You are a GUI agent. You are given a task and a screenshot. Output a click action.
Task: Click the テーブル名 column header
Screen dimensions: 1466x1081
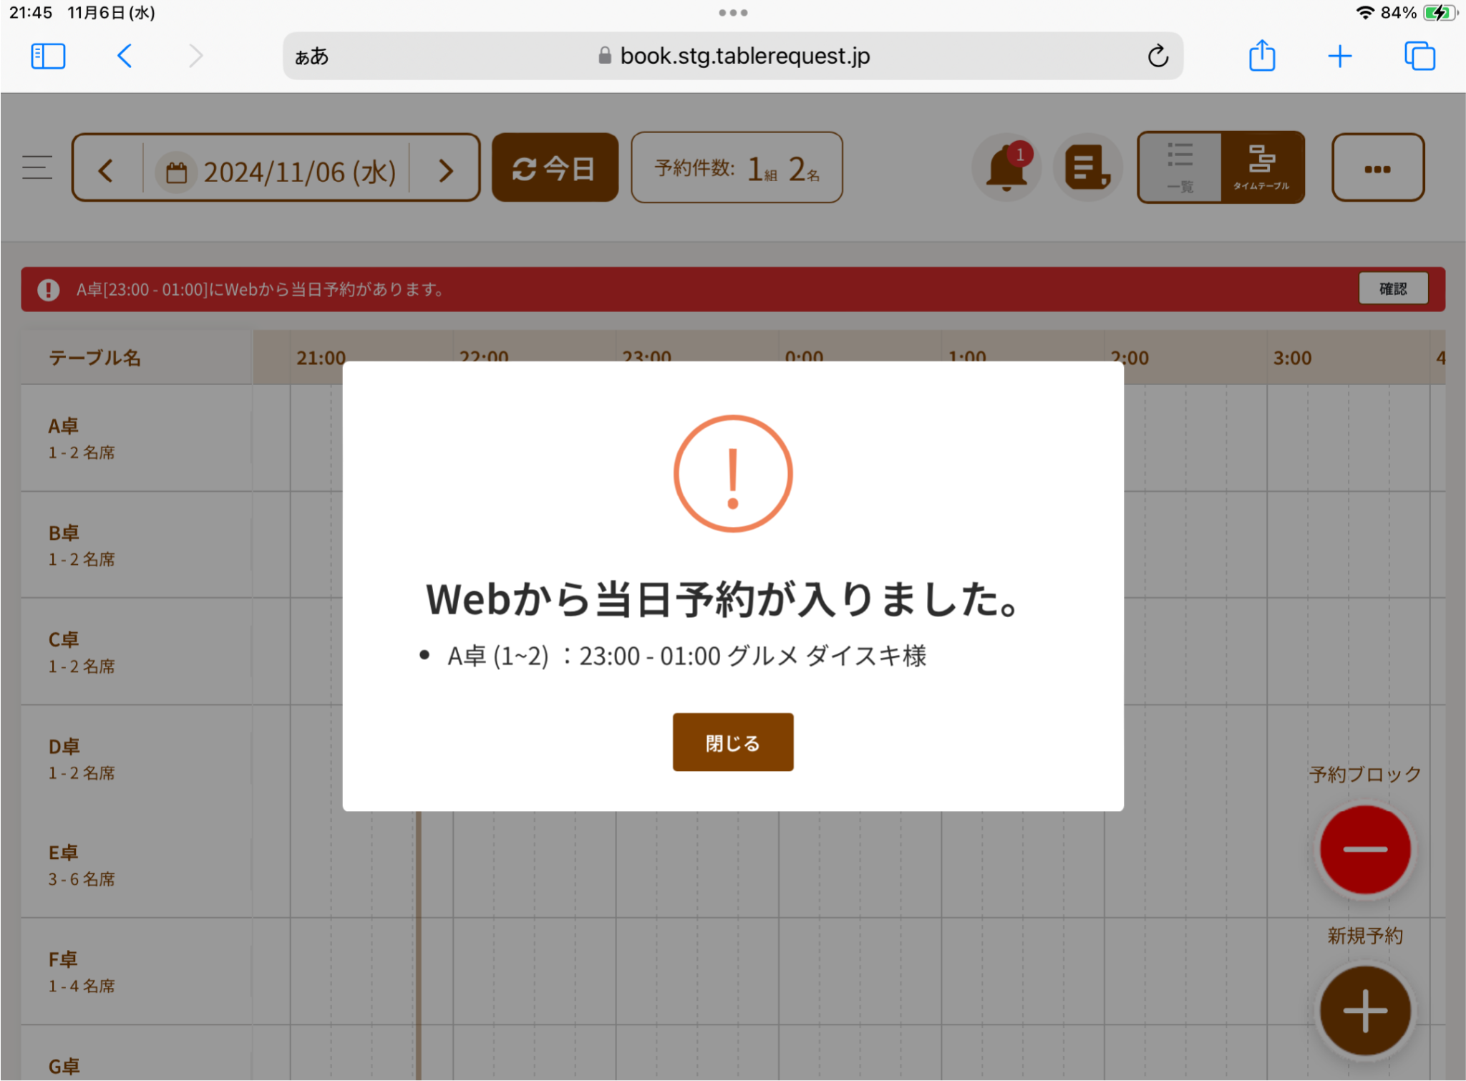coord(137,357)
